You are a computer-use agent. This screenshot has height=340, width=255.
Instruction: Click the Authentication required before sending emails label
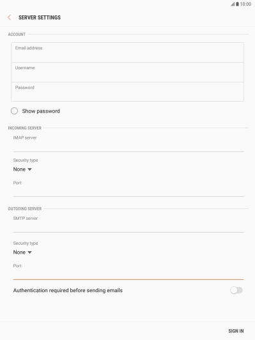tap(68, 290)
